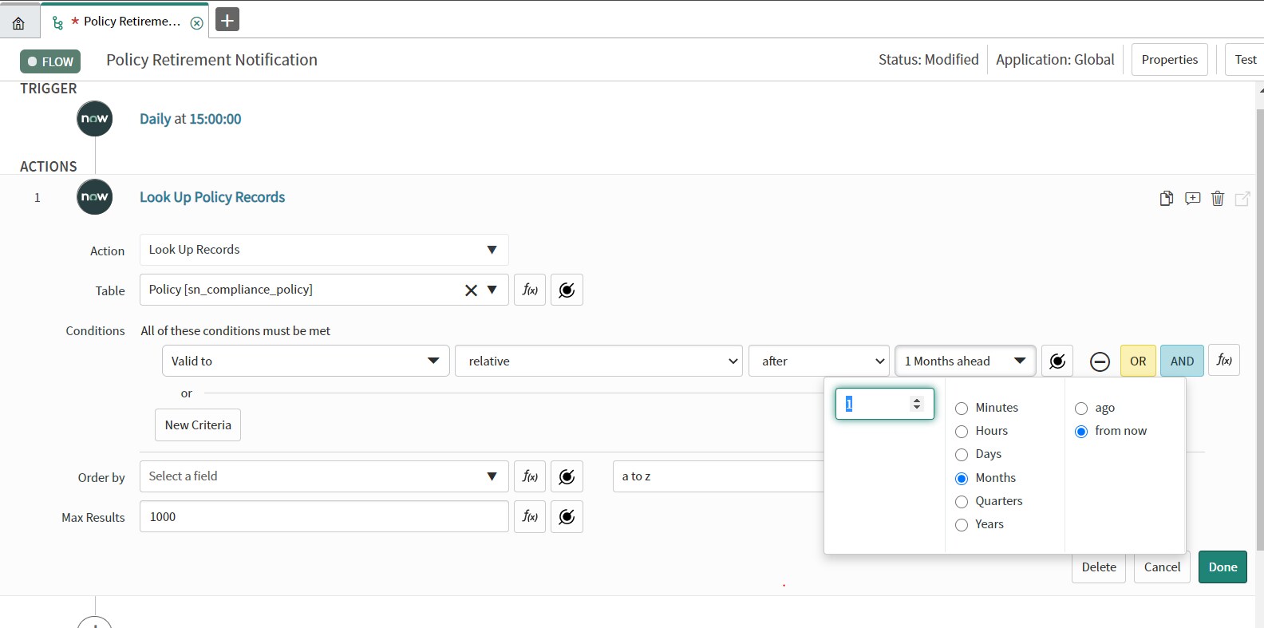The width and height of the screenshot is (1264, 628).
Task: Open the flow Properties
Action: pos(1169,60)
